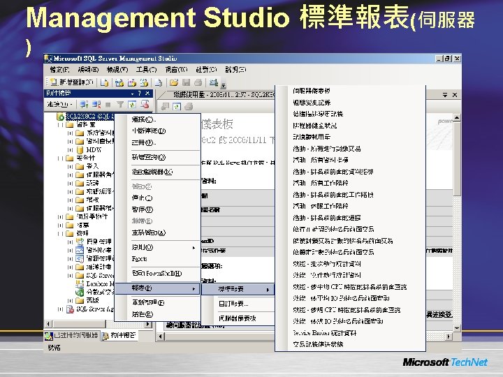Choose the PowerShell entry in context menu
The image size is (503, 377).
[157, 274]
